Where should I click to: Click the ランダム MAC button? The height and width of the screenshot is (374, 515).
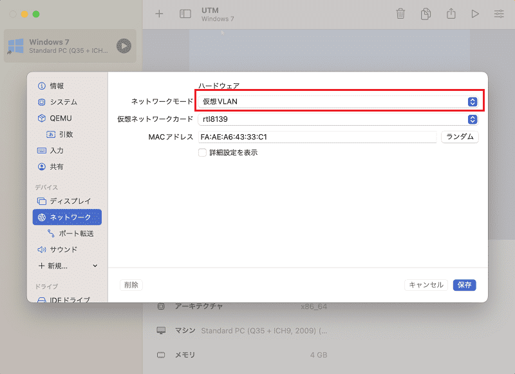point(460,137)
